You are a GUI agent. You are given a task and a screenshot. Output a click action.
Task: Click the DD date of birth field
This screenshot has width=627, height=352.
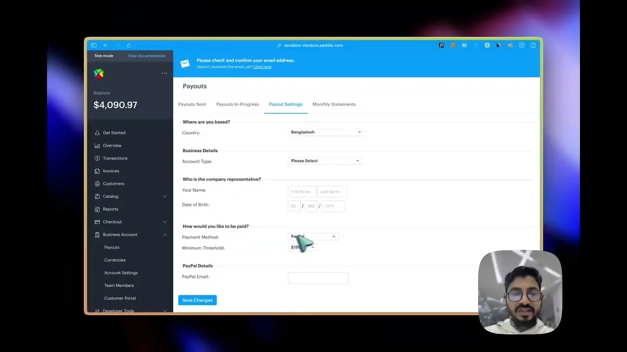294,206
